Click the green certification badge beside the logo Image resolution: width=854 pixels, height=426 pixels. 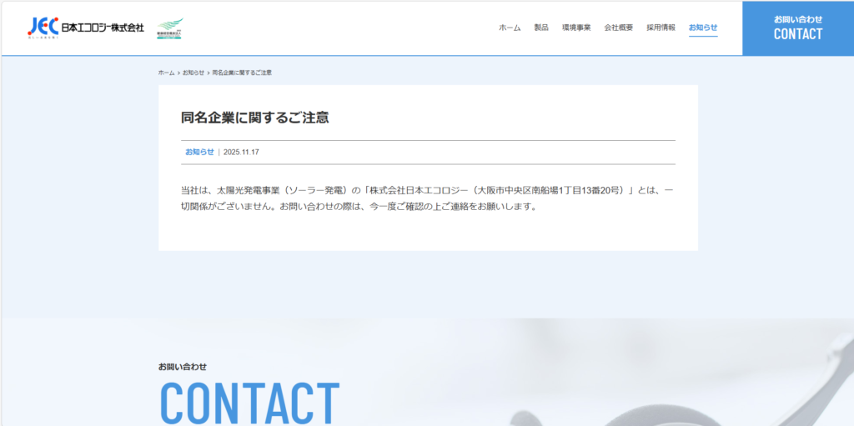point(170,28)
